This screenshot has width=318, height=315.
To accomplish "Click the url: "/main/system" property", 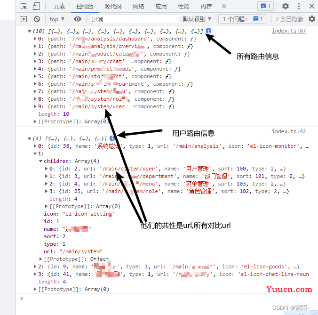I will (x=73, y=251).
